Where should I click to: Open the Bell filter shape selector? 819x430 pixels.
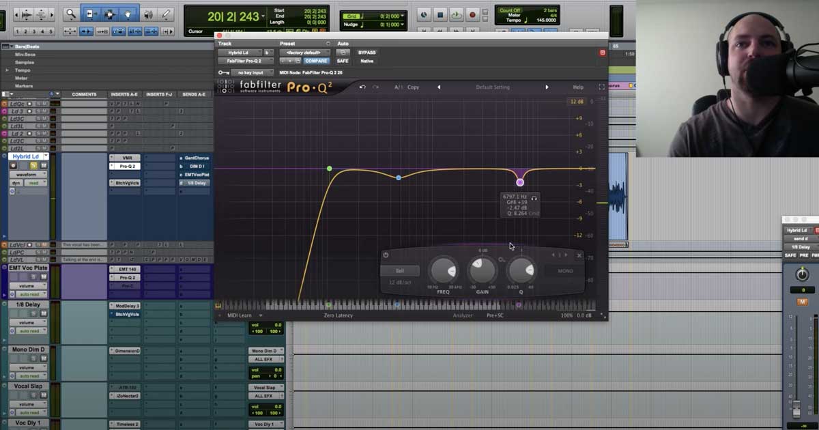click(x=401, y=269)
